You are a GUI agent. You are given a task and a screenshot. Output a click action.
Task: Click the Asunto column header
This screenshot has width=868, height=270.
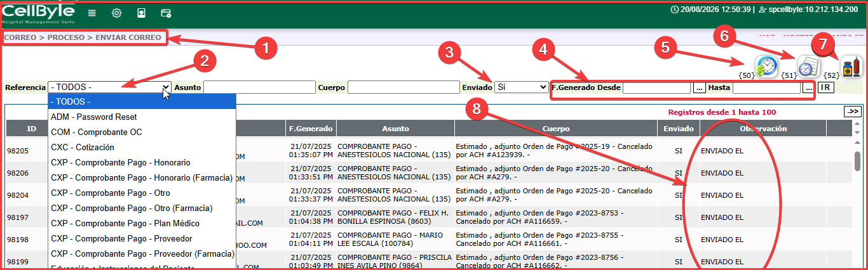[395, 129]
